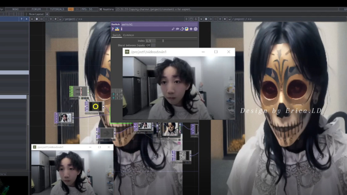Open the Python help icon in Switch parameters
The height and width of the screenshot is (195, 347).
pyautogui.click(x=117, y=29)
